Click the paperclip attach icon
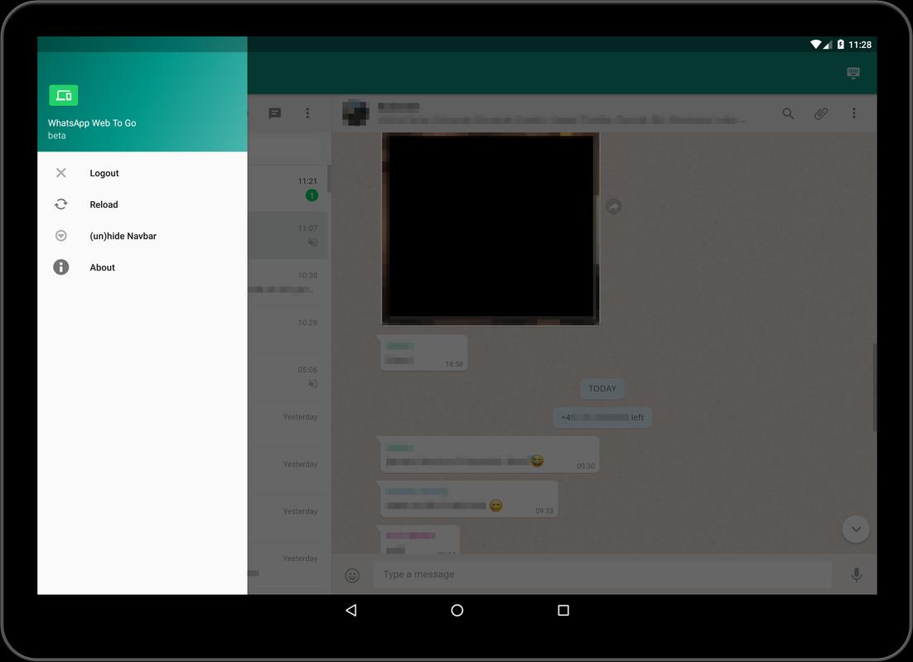This screenshot has height=662, width=913. (821, 113)
